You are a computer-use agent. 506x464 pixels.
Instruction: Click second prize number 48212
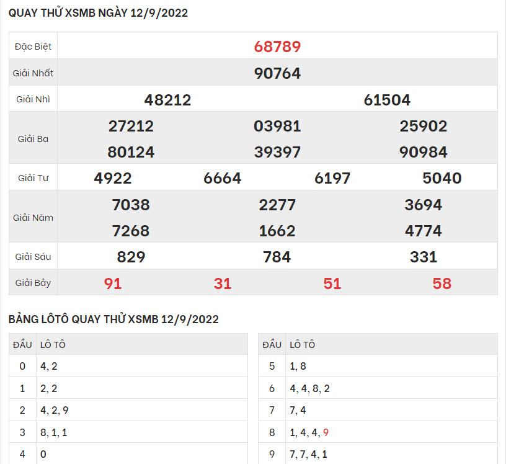(x=167, y=100)
